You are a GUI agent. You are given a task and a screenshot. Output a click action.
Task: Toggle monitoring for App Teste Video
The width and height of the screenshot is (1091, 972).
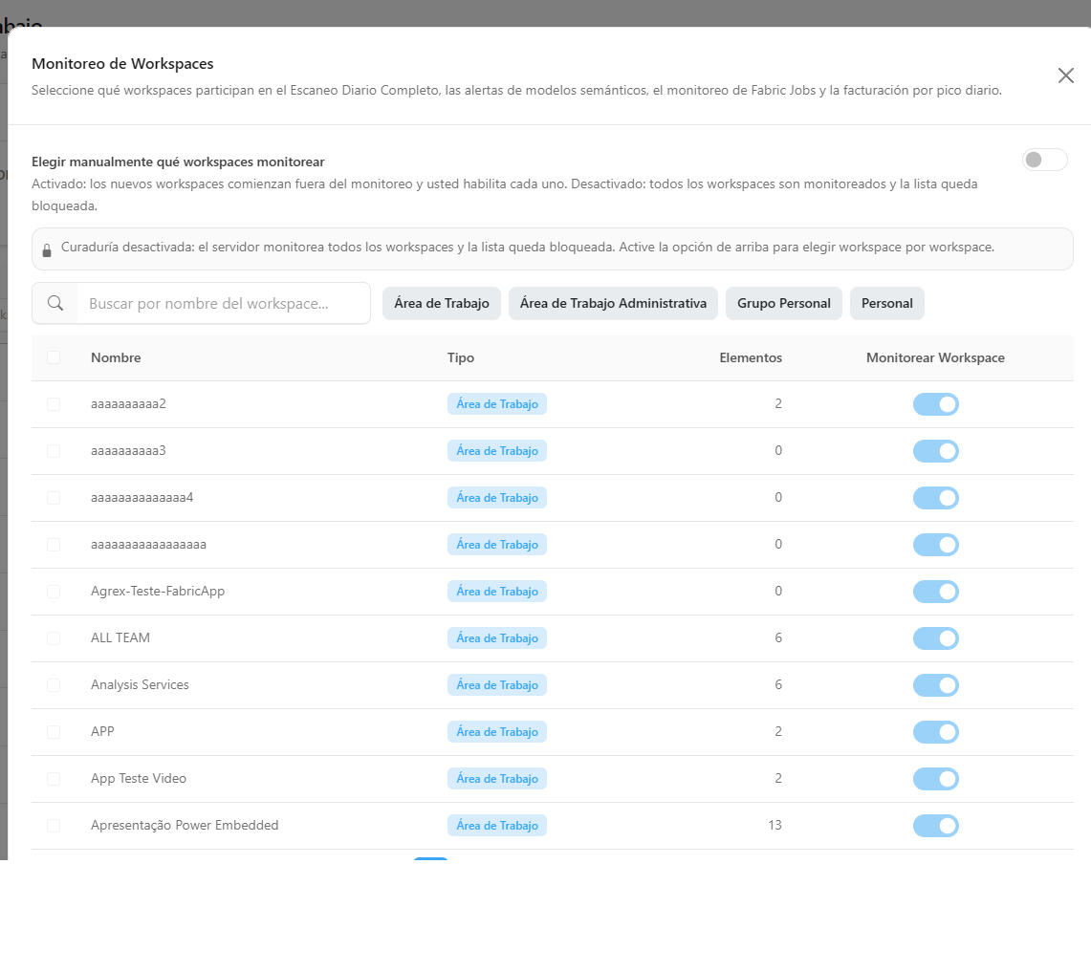(936, 779)
